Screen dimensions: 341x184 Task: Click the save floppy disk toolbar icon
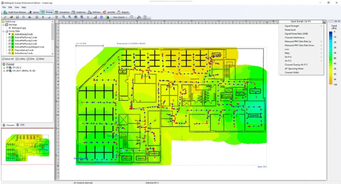[17, 17]
